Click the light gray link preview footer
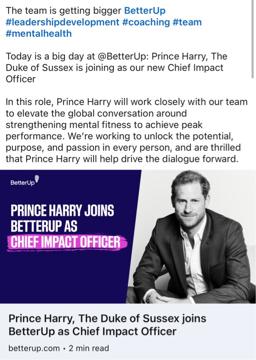The height and width of the screenshot is (360, 256). (x=128, y=331)
